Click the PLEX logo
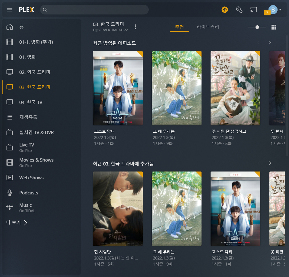Screen dimensions: 289x277 point(27,10)
